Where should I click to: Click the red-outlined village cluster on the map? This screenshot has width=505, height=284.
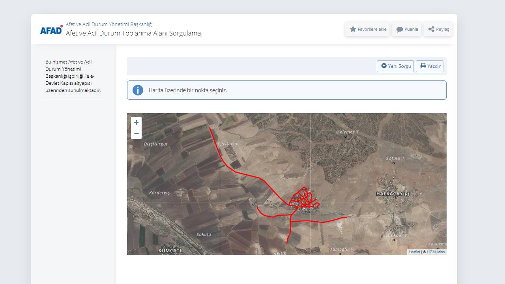(304, 199)
